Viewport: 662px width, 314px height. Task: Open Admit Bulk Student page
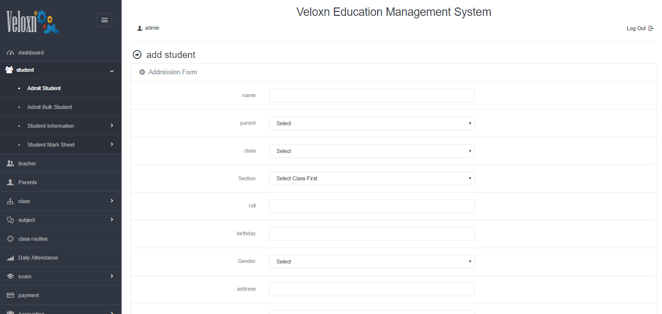(x=50, y=107)
